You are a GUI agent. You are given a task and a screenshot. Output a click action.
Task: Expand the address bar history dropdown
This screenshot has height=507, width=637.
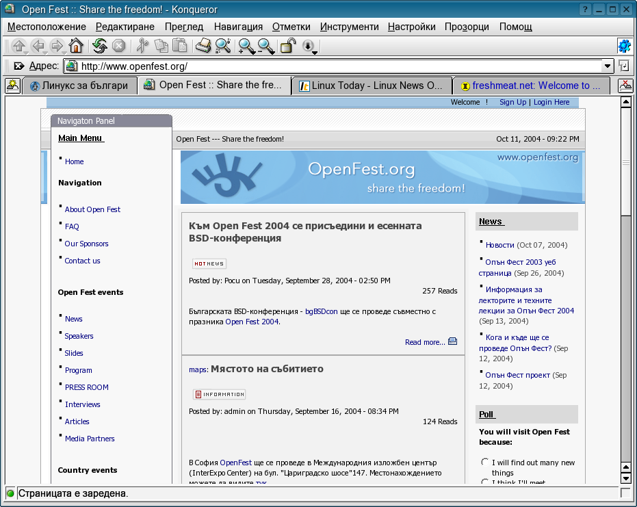(607, 66)
